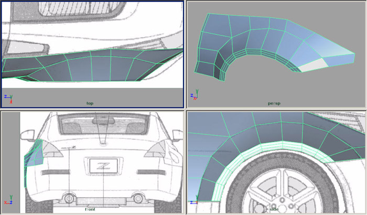367x215 pixels.
Task: Click the axis indicator in top viewport
Action: (x=7, y=98)
